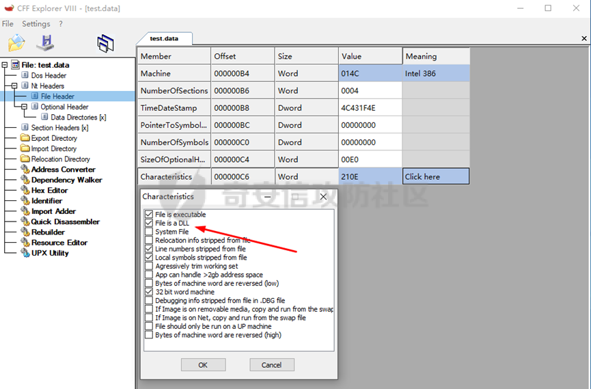Collapse the File: test.data root node
The width and height of the screenshot is (591, 389).
5,65
